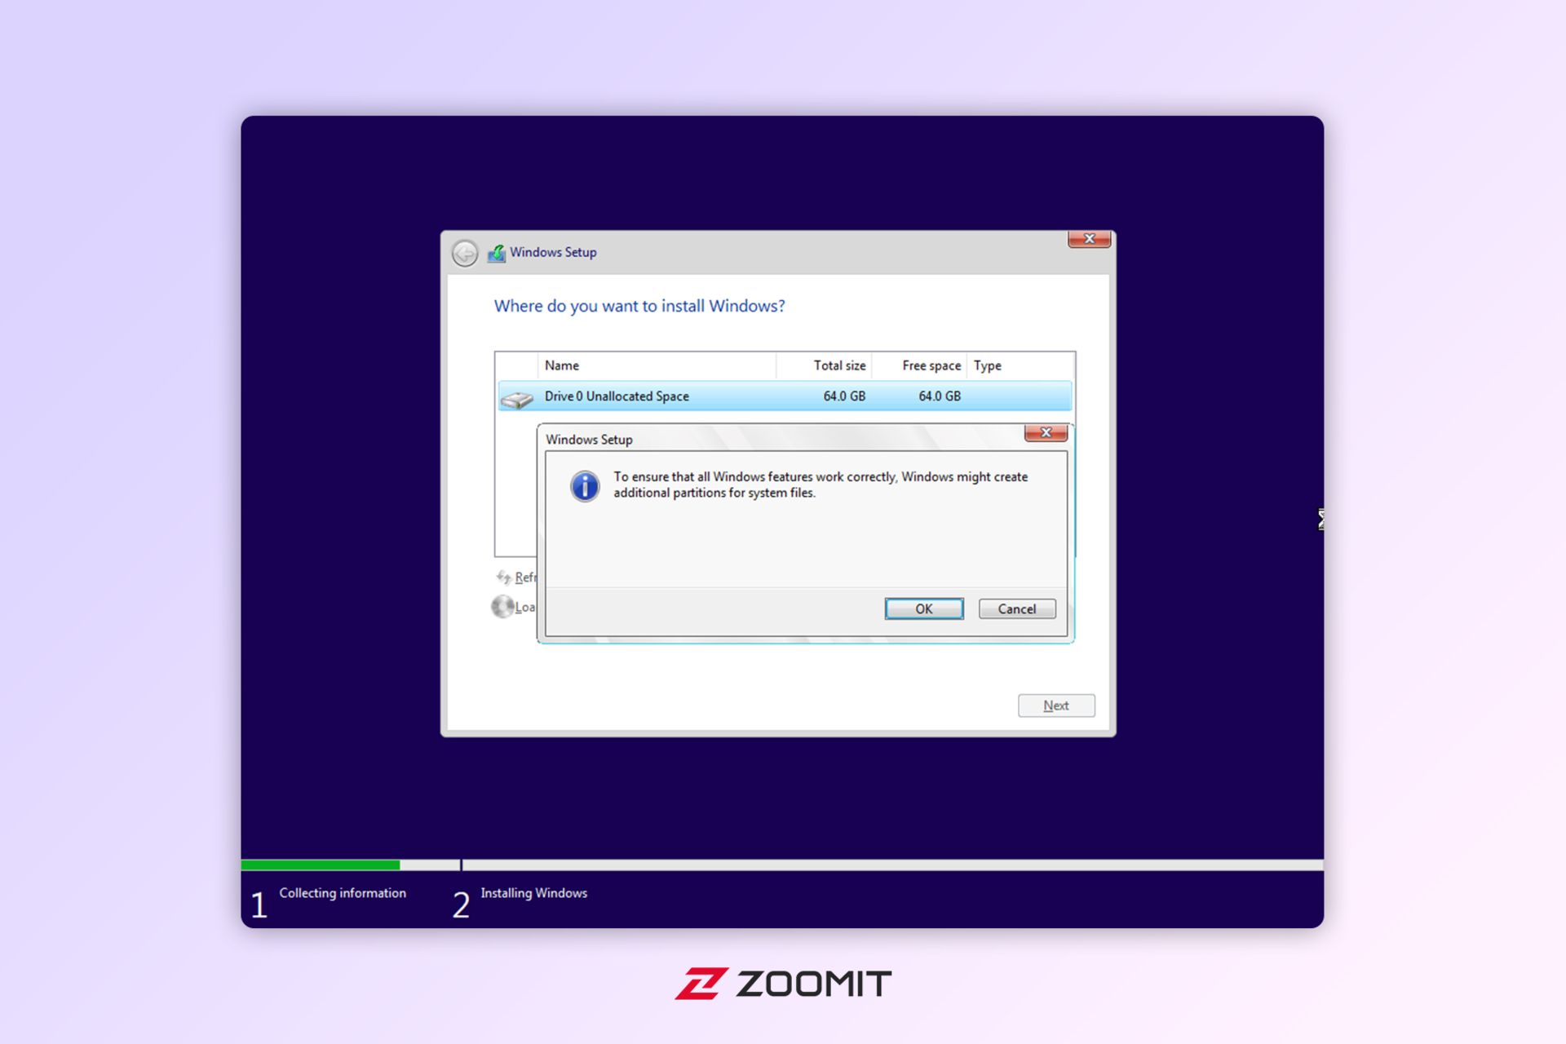Click the Next button
Image resolution: width=1566 pixels, height=1044 pixels.
tap(1056, 706)
